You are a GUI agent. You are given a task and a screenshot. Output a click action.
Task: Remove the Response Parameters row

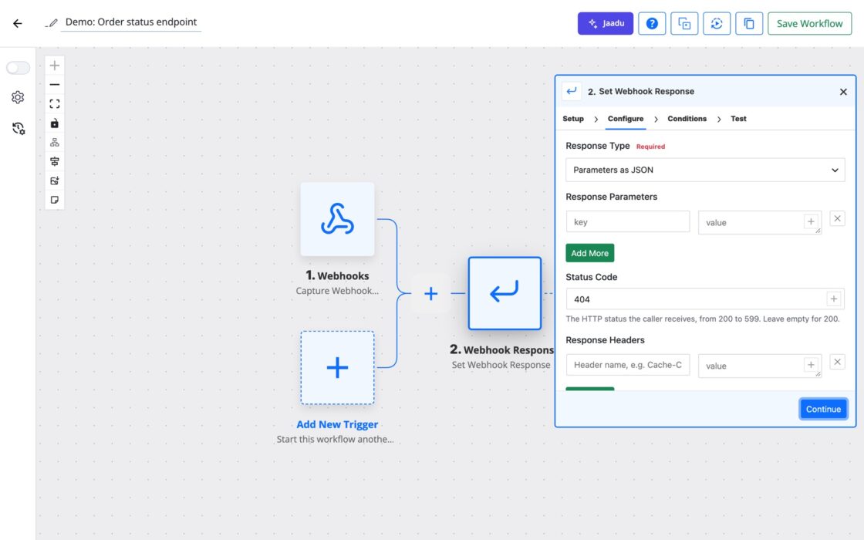coord(837,219)
